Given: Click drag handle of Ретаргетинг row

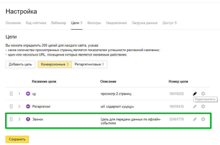Looking at the screenshot, I should (11, 106).
